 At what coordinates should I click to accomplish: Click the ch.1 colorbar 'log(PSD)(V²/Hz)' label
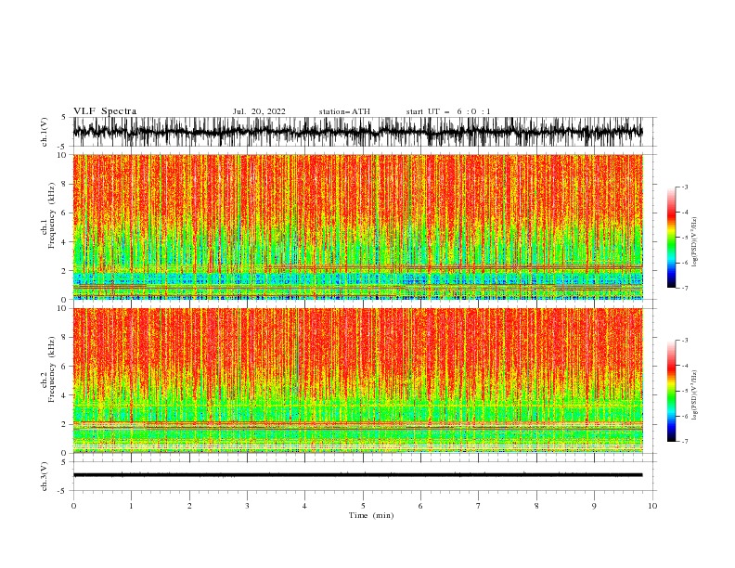coord(695,242)
